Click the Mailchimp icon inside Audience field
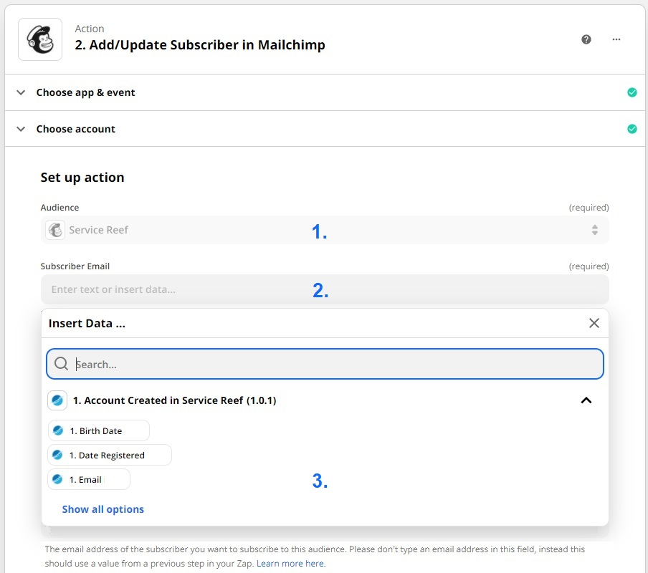Image resolution: width=648 pixels, height=573 pixels. tap(55, 229)
